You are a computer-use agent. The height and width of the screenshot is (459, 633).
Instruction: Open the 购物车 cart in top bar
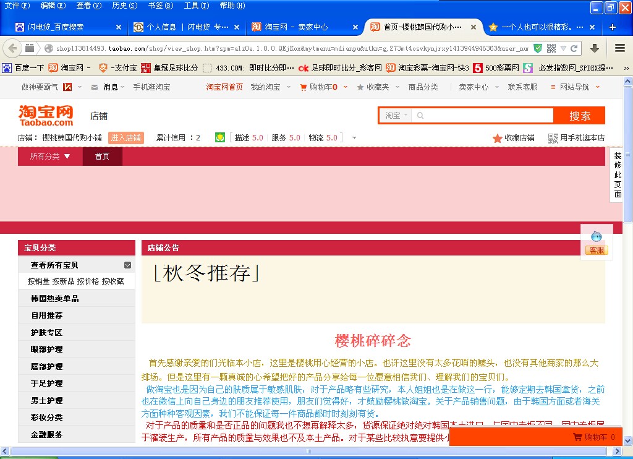pyautogui.click(x=320, y=87)
